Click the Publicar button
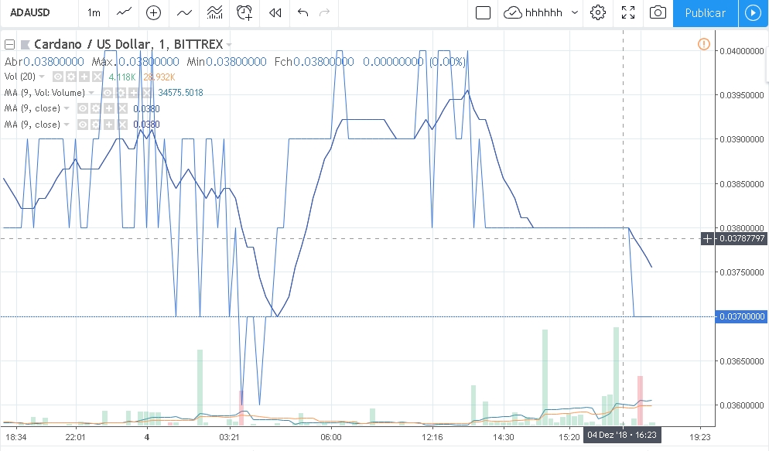 (705, 12)
